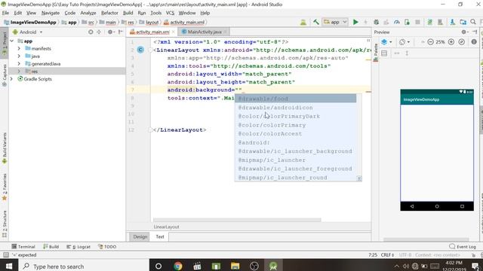Open the Logcat tool window
The image size is (483, 271).
(x=78, y=246)
